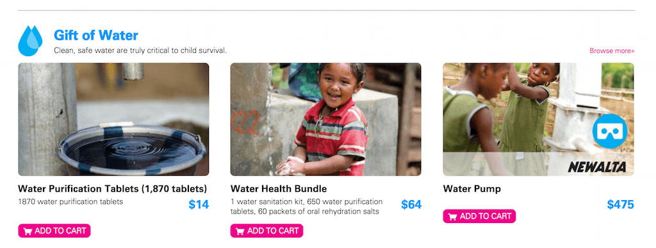Click the $64 price label
656x248 pixels.
coord(411,205)
